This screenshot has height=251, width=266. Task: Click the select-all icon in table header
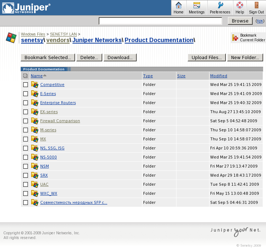(x=25, y=76)
